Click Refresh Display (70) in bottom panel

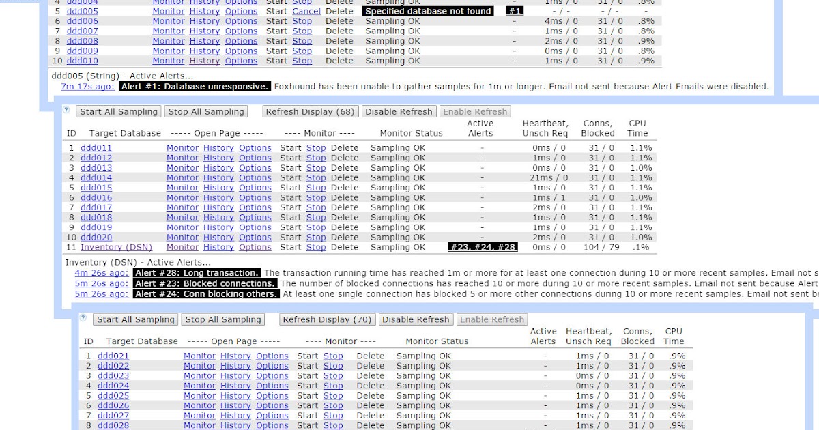(326, 319)
